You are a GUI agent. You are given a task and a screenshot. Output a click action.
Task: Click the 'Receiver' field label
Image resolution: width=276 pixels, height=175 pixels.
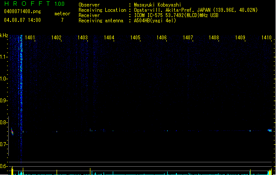[89, 15]
